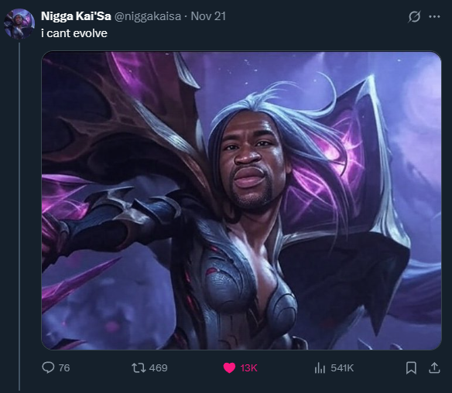Toggle the bookmark icon on the post

tap(411, 368)
